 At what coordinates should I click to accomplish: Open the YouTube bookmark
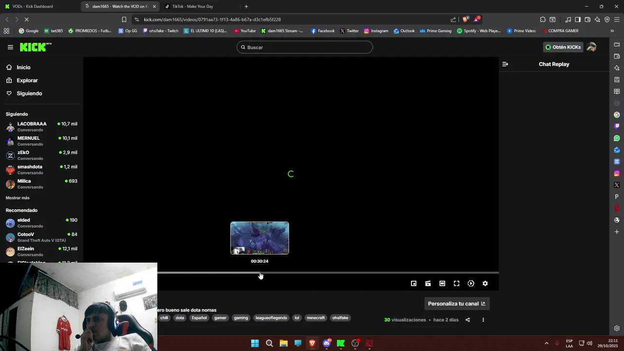click(245, 31)
